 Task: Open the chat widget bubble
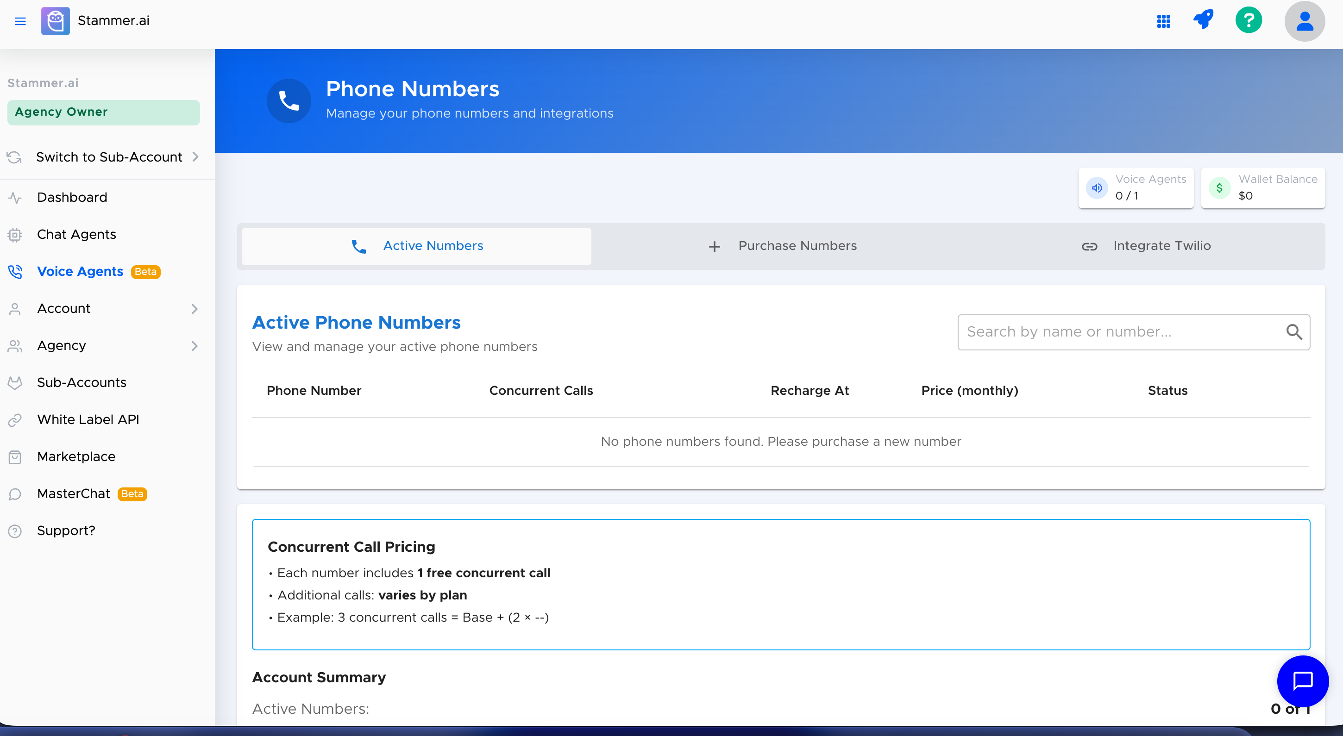click(x=1303, y=681)
